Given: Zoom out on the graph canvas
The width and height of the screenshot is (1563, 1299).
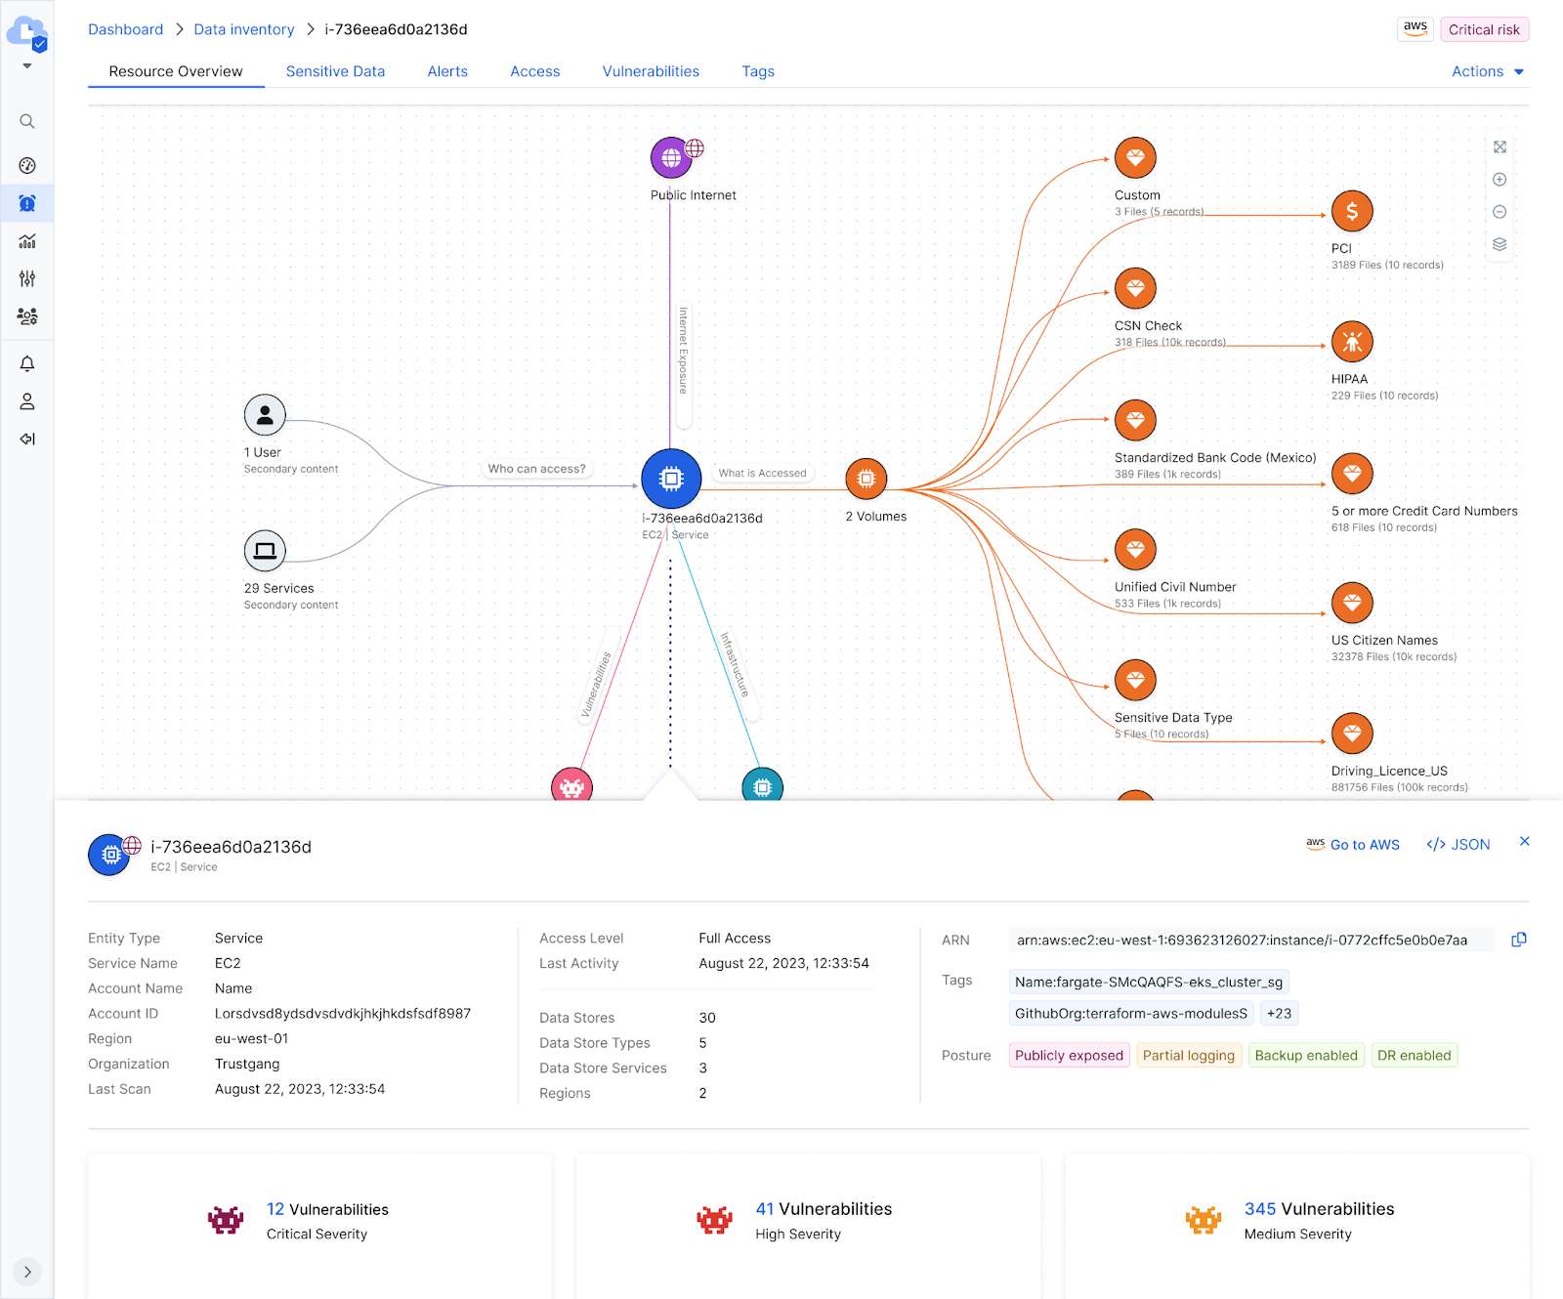Looking at the screenshot, I should [x=1500, y=212].
